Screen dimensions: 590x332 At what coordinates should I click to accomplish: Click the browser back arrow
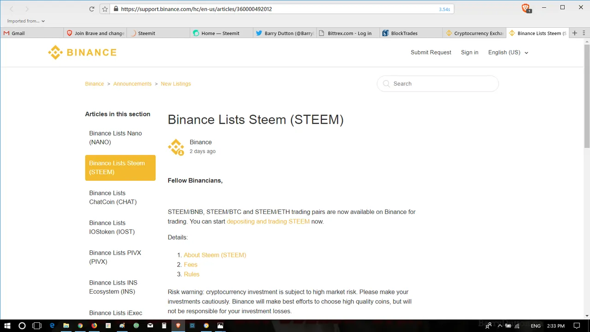(x=12, y=9)
